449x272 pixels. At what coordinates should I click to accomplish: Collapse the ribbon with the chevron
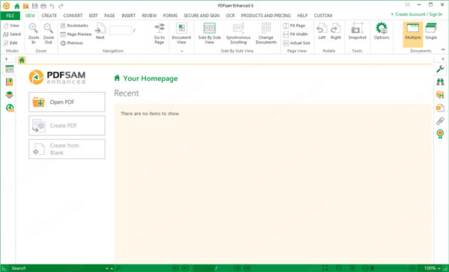click(443, 50)
